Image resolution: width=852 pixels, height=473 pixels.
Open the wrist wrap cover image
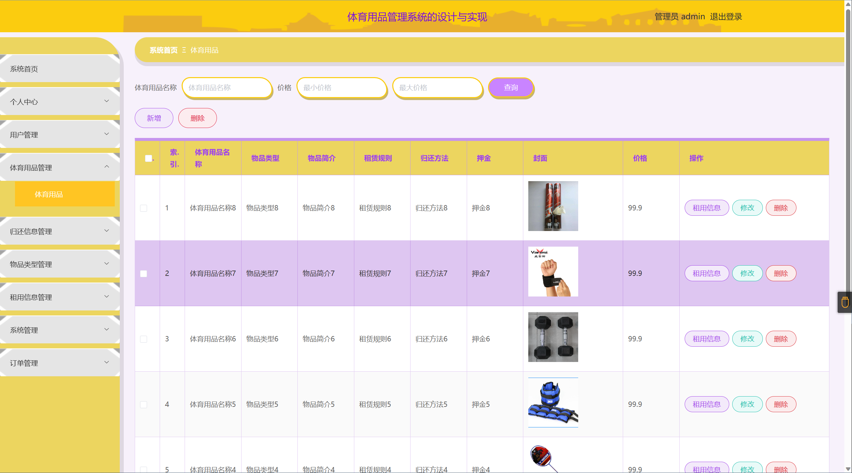[x=553, y=272]
